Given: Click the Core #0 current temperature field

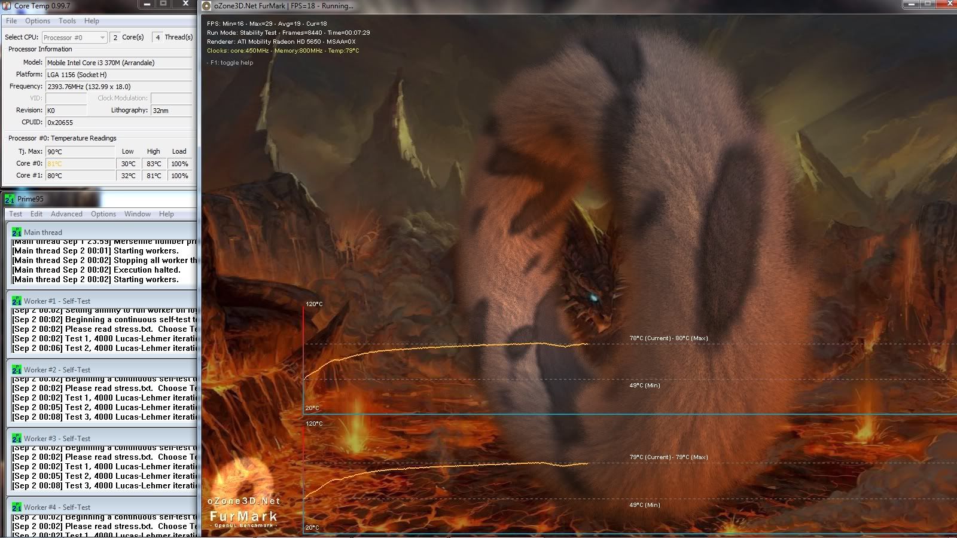Looking at the screenshot, I should tap(80, 164).
